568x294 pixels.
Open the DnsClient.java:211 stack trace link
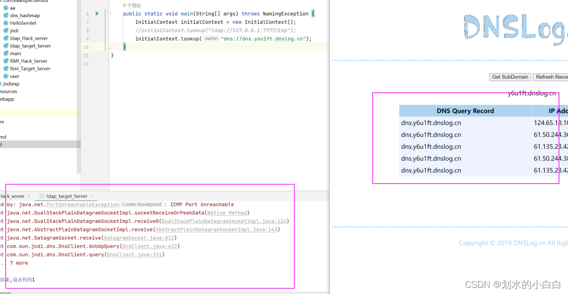coord(134,255)
